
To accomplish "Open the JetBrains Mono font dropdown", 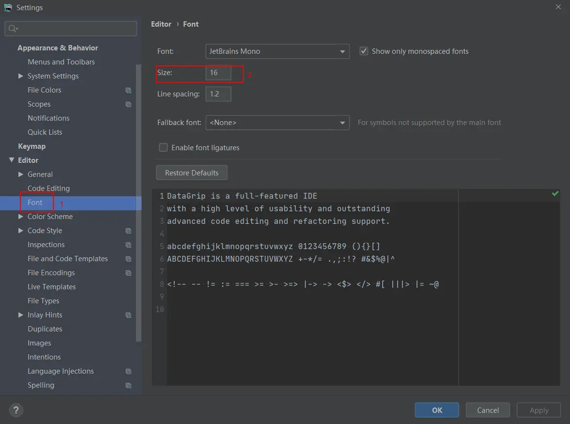I will click(277, 51).
